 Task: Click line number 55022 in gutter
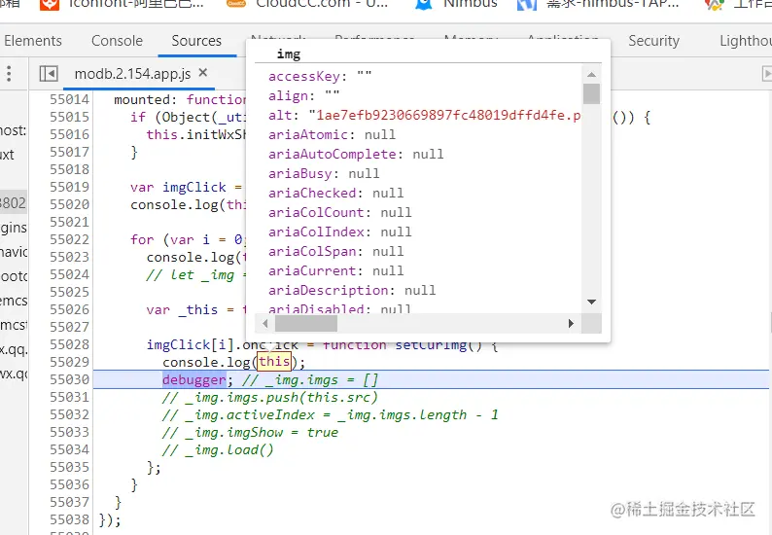click(x=69, y=239)
